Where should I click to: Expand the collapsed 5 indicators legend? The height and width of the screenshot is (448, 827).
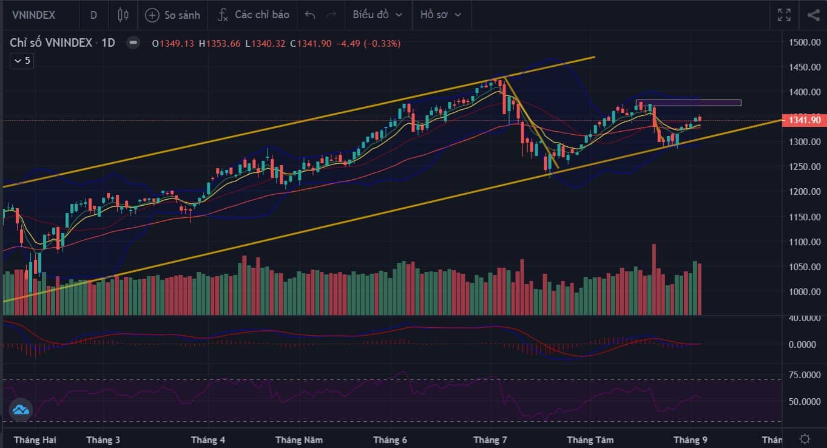pos(21,61)
